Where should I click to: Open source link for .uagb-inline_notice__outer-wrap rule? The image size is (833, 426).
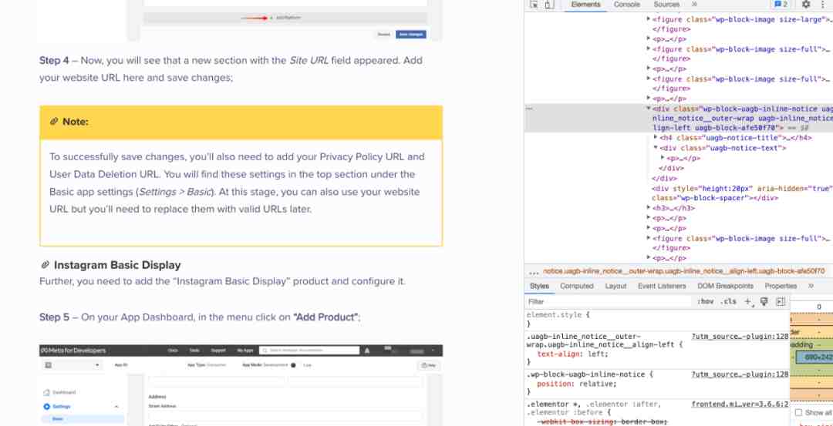pyautogui.click(x=740, y=337)
